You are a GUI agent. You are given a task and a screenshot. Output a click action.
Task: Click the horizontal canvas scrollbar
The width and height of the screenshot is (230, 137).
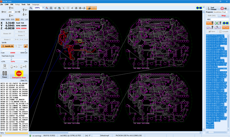(115, 133)
